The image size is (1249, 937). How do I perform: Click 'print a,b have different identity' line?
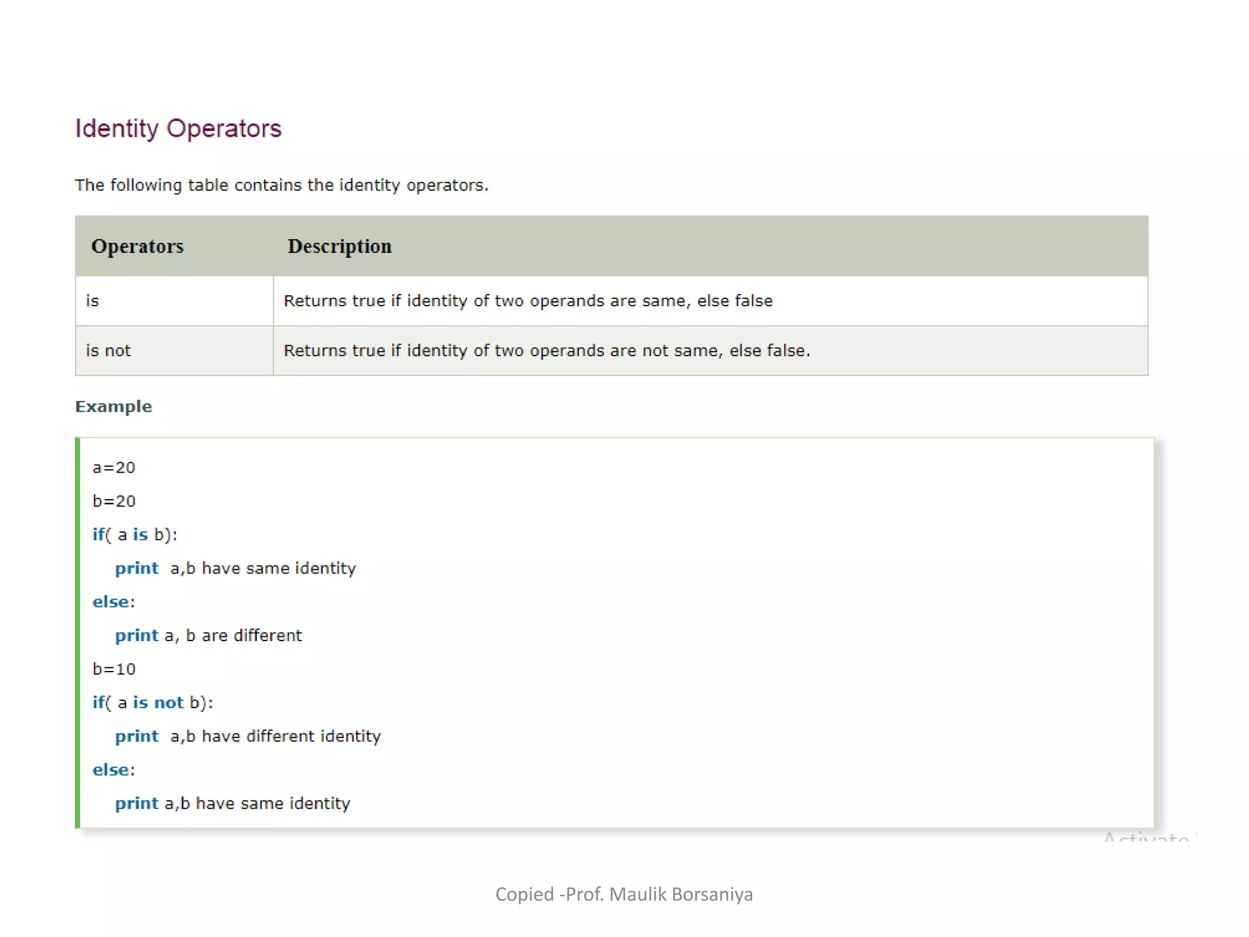point(248,736)
